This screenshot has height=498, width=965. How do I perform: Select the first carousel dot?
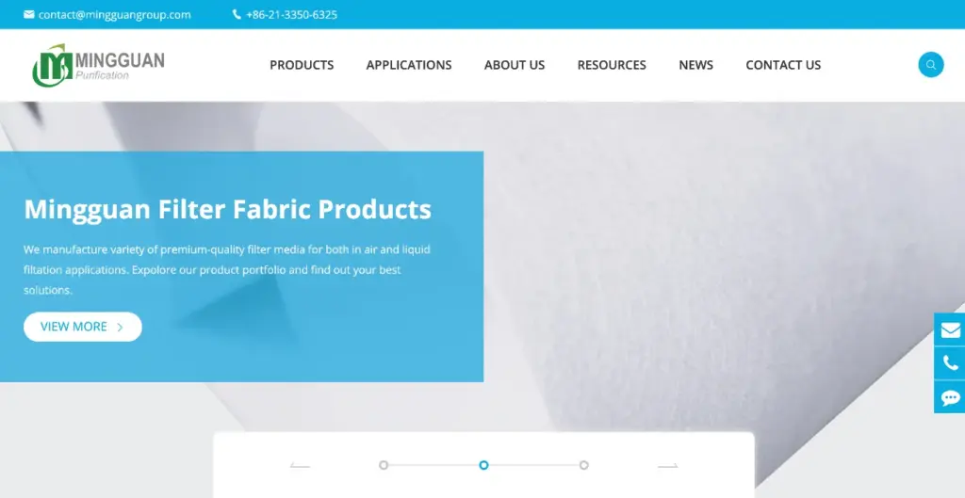click(384, 465)
